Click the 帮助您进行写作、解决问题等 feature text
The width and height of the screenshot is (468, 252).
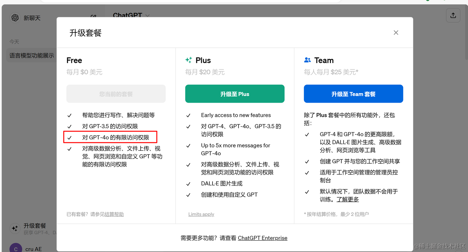pos(118,115)
